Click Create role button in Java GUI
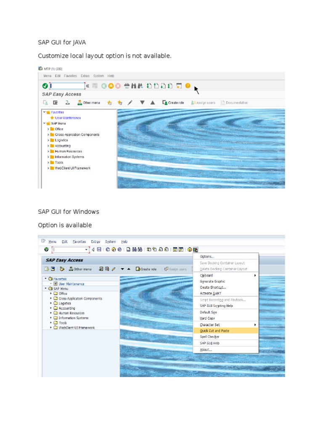Image resolution: width=323 pixels, height=431 pixels. [x=173, y=103]
